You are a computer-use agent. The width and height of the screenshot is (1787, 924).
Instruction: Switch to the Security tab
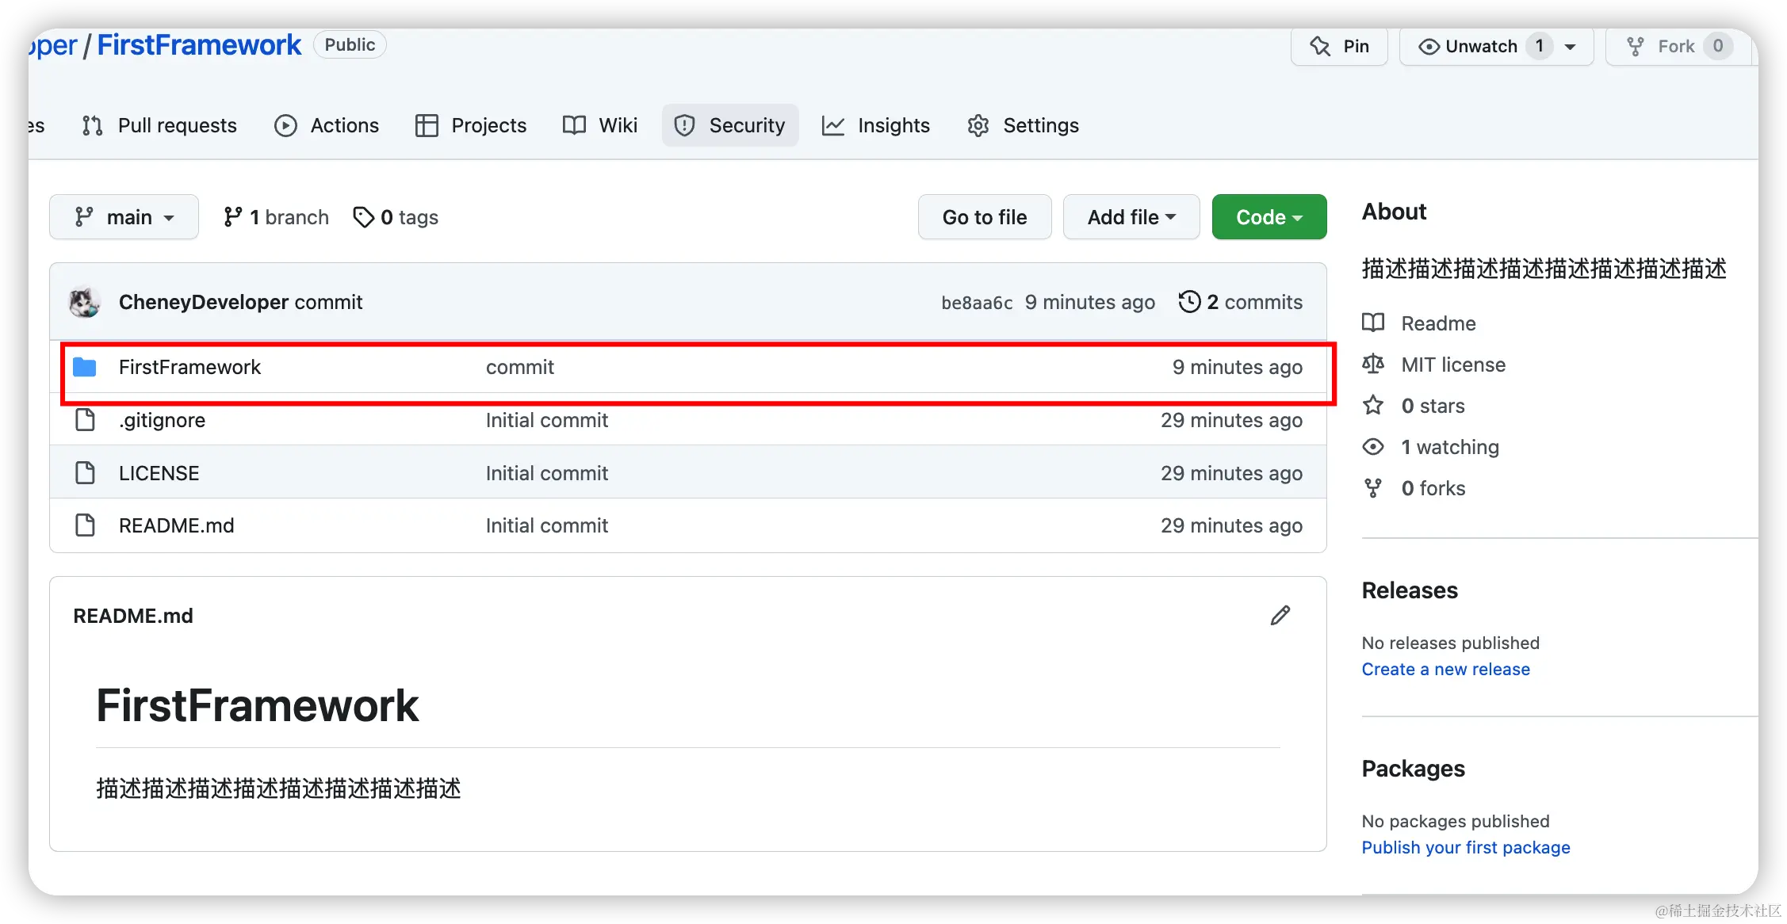pos(729,125)
